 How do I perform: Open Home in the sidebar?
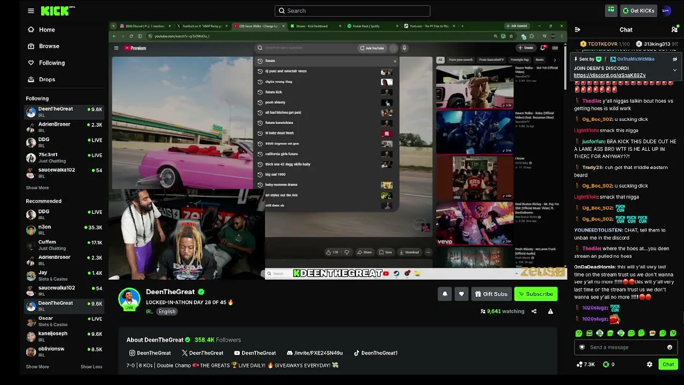[42, 30]
